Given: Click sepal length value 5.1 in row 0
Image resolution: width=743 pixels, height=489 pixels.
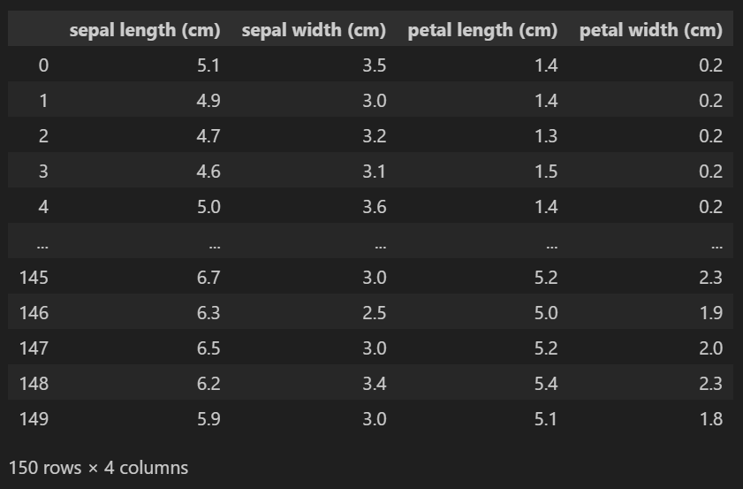Looking at the screenshot, I should click(208, 65).
